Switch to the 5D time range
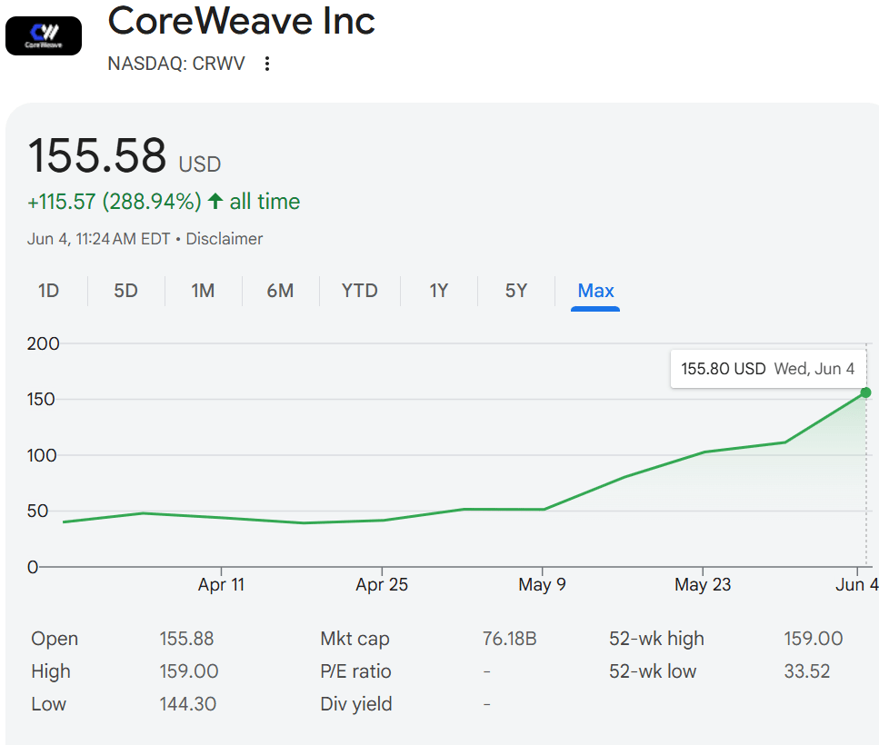 point(125,291)
